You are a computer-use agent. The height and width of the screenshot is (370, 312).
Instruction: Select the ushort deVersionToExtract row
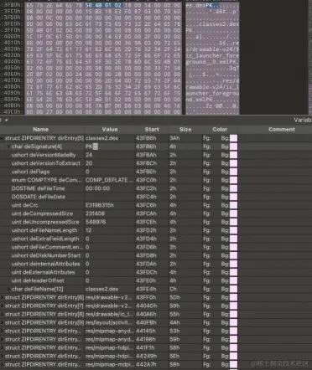click(x=156, y=163)
